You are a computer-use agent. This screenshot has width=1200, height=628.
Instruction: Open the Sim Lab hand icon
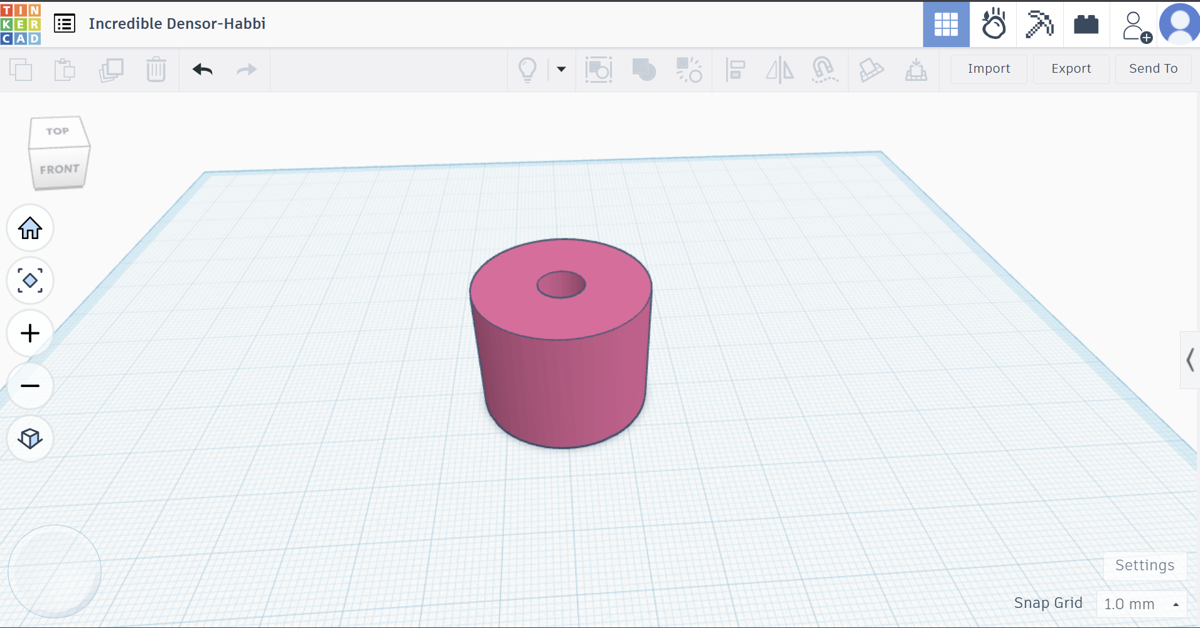[x=994, y=24]
